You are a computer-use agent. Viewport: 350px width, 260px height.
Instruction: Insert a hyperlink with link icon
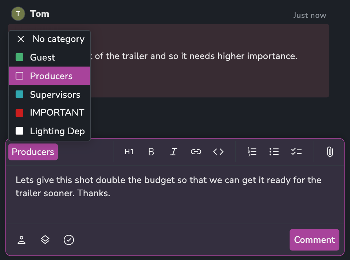(x=196, y=152)
